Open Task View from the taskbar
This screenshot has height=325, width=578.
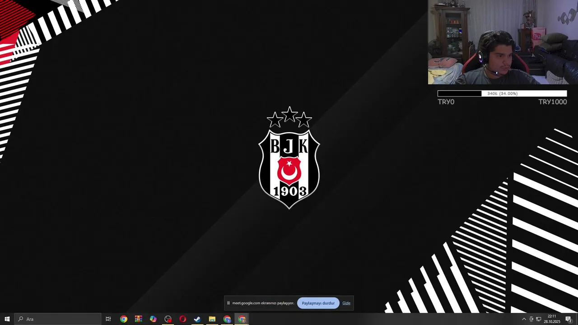(x=108, y=319)
